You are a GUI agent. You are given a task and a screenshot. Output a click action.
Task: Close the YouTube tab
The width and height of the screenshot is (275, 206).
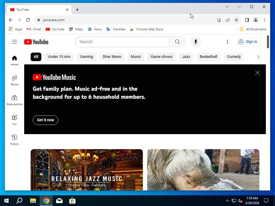click(67, 10)
